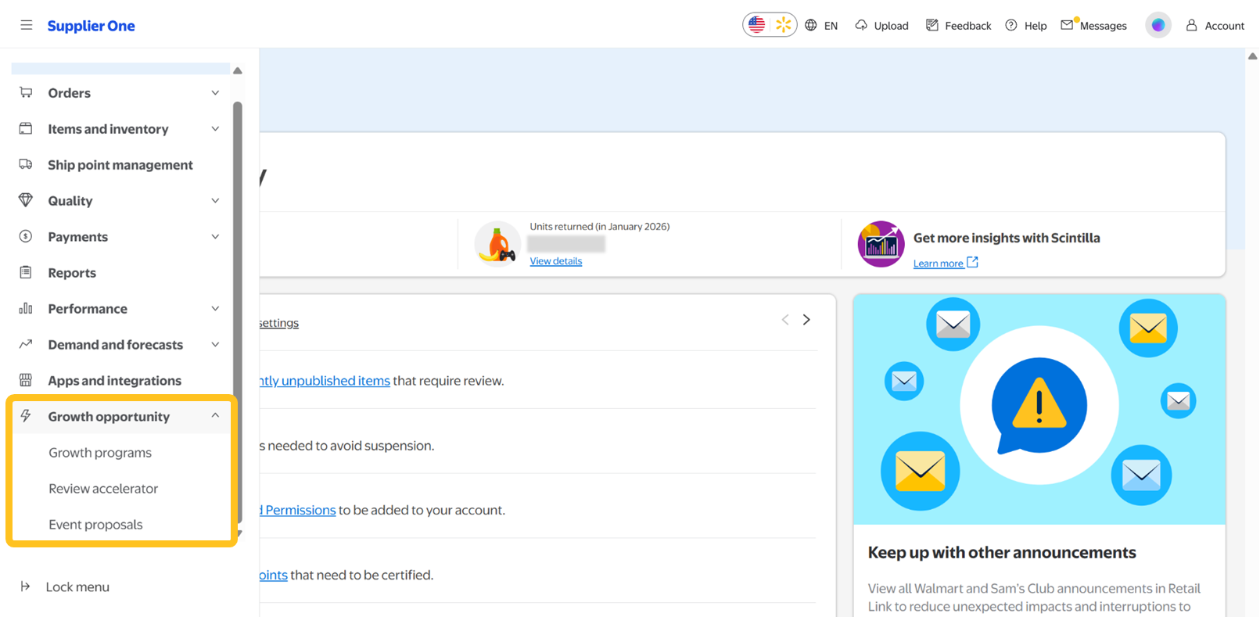Open Messages
Viewport: 1260px width, 617px height.
1103,26
